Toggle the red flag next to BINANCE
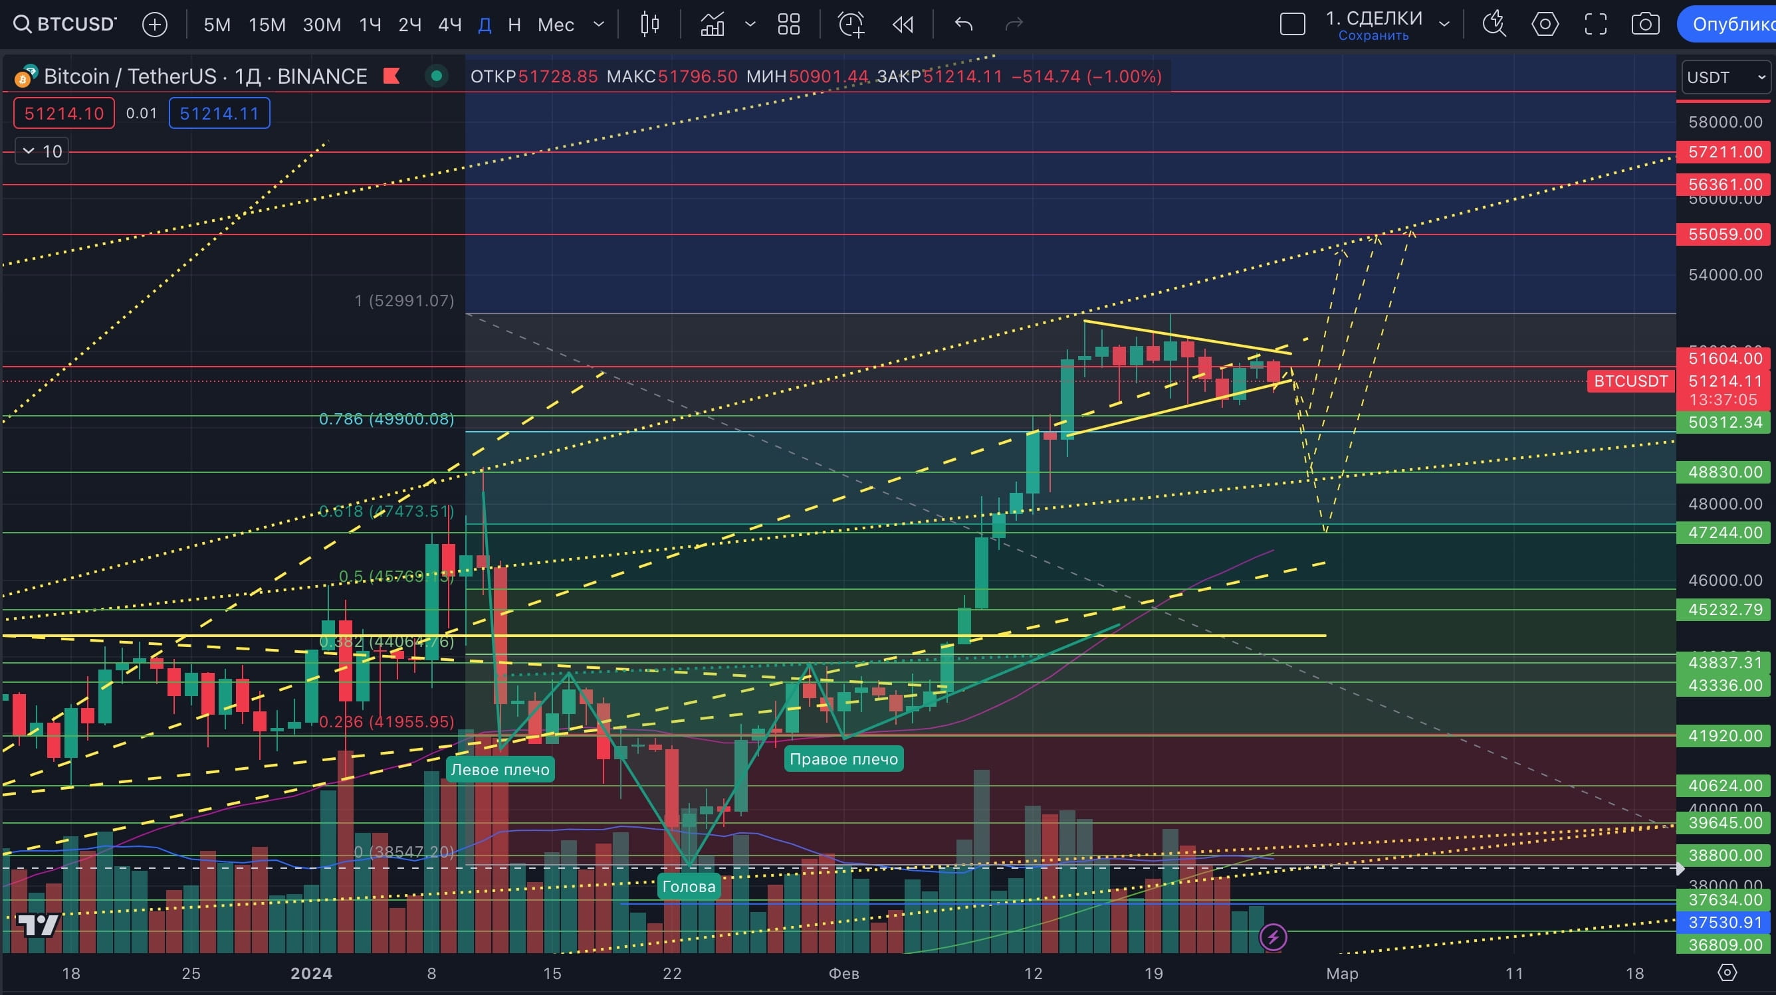Image resolution: width=1776 pixels, height=995 pixels. [391, 76]
